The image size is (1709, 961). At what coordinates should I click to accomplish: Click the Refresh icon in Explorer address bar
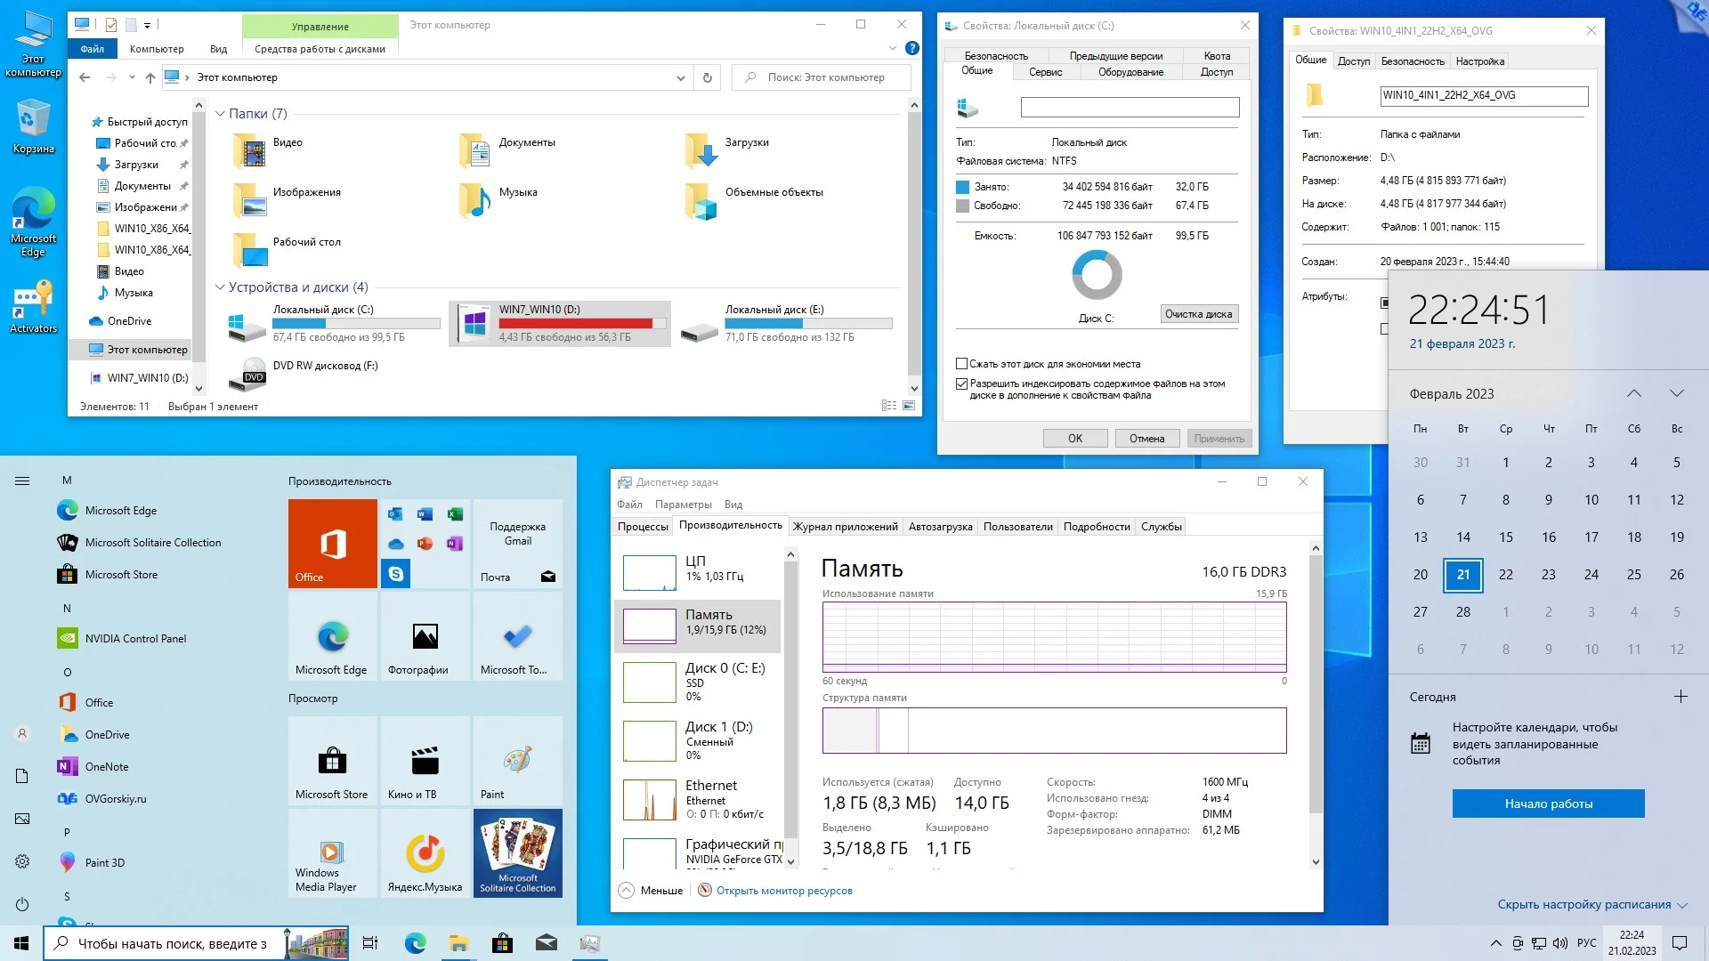707,77
